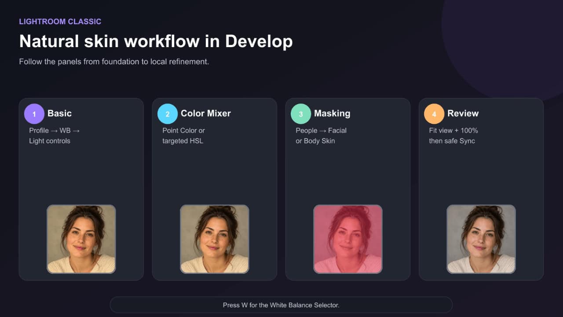Click the 'Point Color or targeted HSL' text

pos(184,136)
